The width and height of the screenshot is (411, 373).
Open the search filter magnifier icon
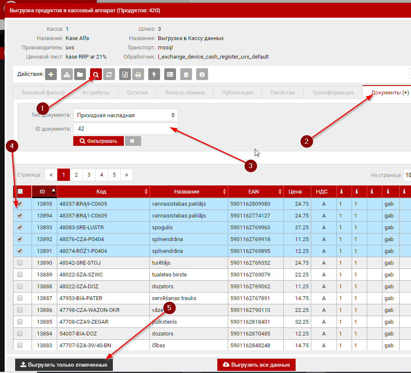coord(96,75)
